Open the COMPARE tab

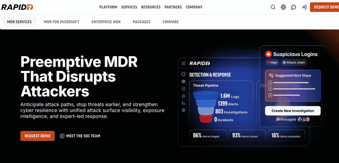tap(171, 22)
